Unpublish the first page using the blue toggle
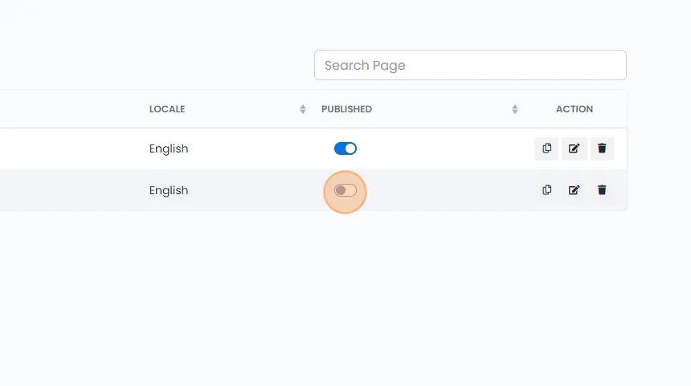This screenshot has height=386, width=691. point(345,148)
